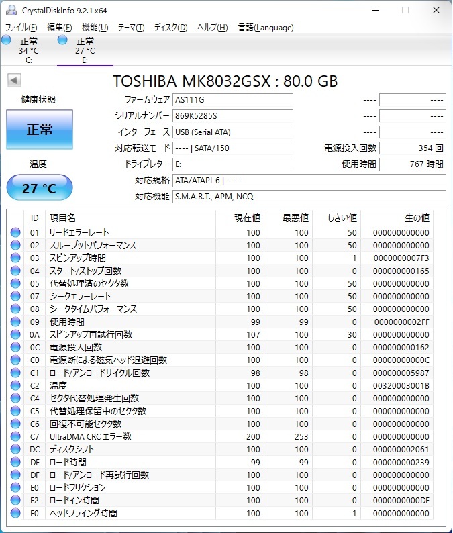Click status orb for 回復不可能セクタ数 row

[x=15, y=423]
